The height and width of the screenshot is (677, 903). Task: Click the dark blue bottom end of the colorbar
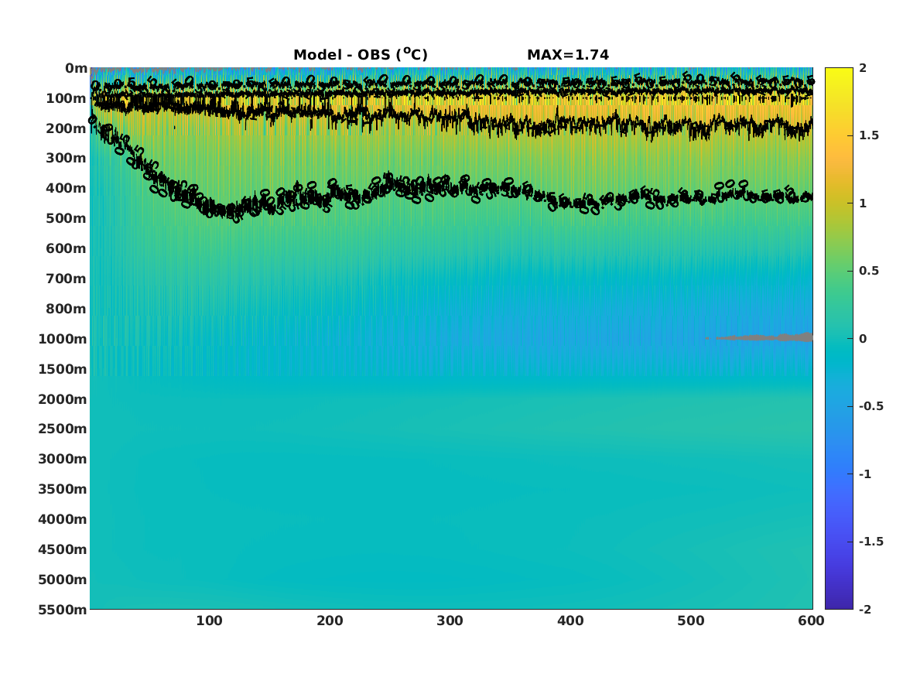[x=839, y=604]
